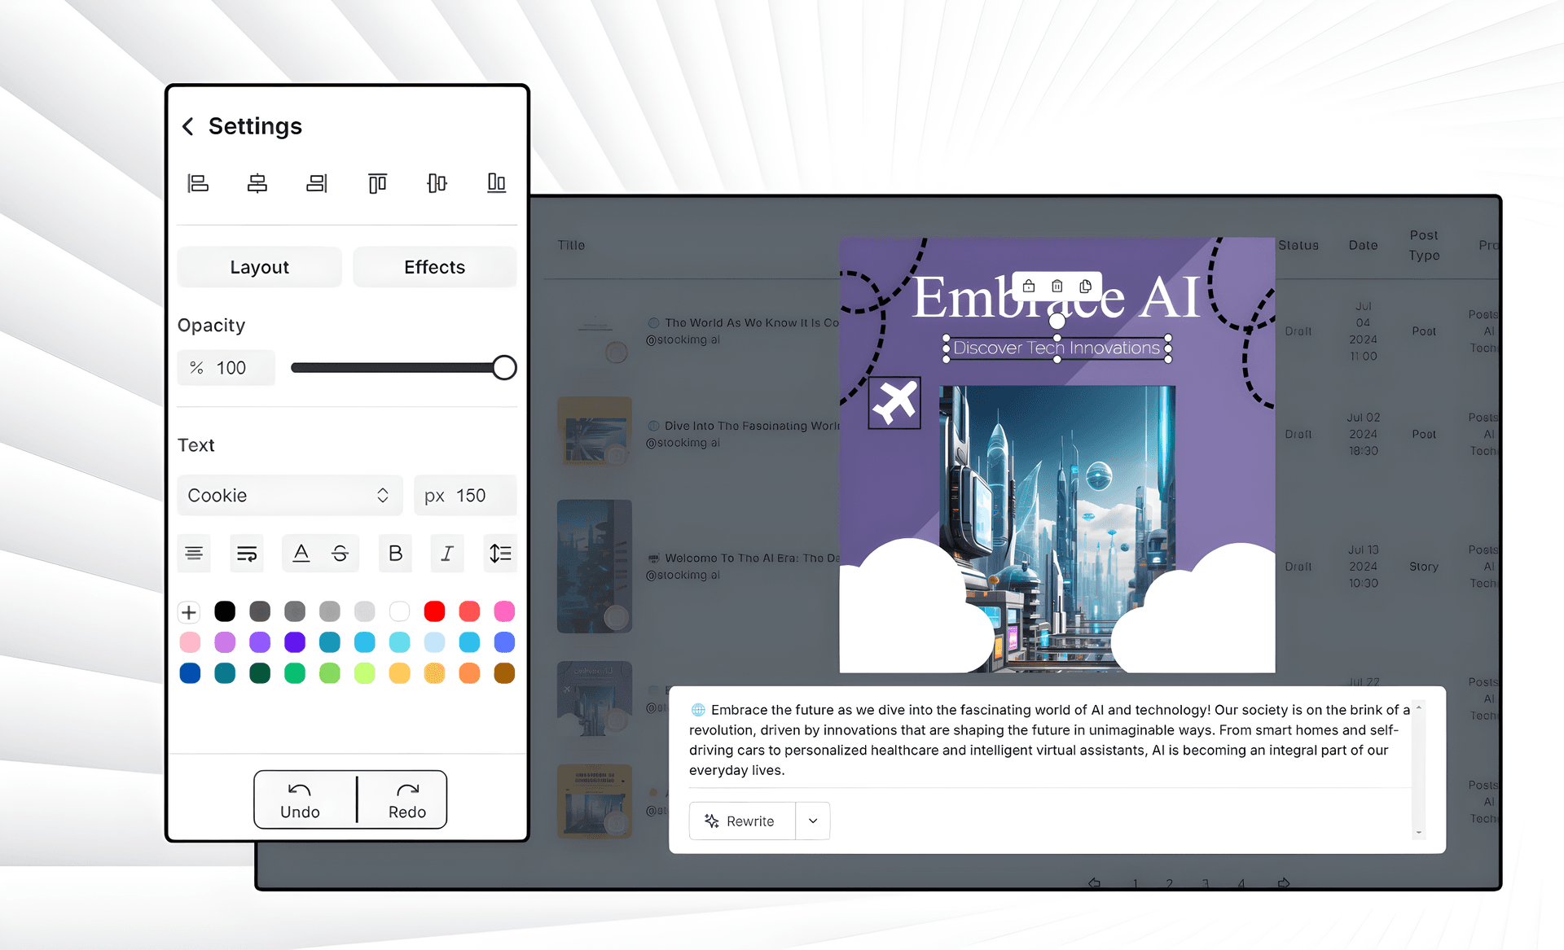Select the center align icon
This screenshot has width=1564, height=950.
pyautogui.click(x=257, y=182)
